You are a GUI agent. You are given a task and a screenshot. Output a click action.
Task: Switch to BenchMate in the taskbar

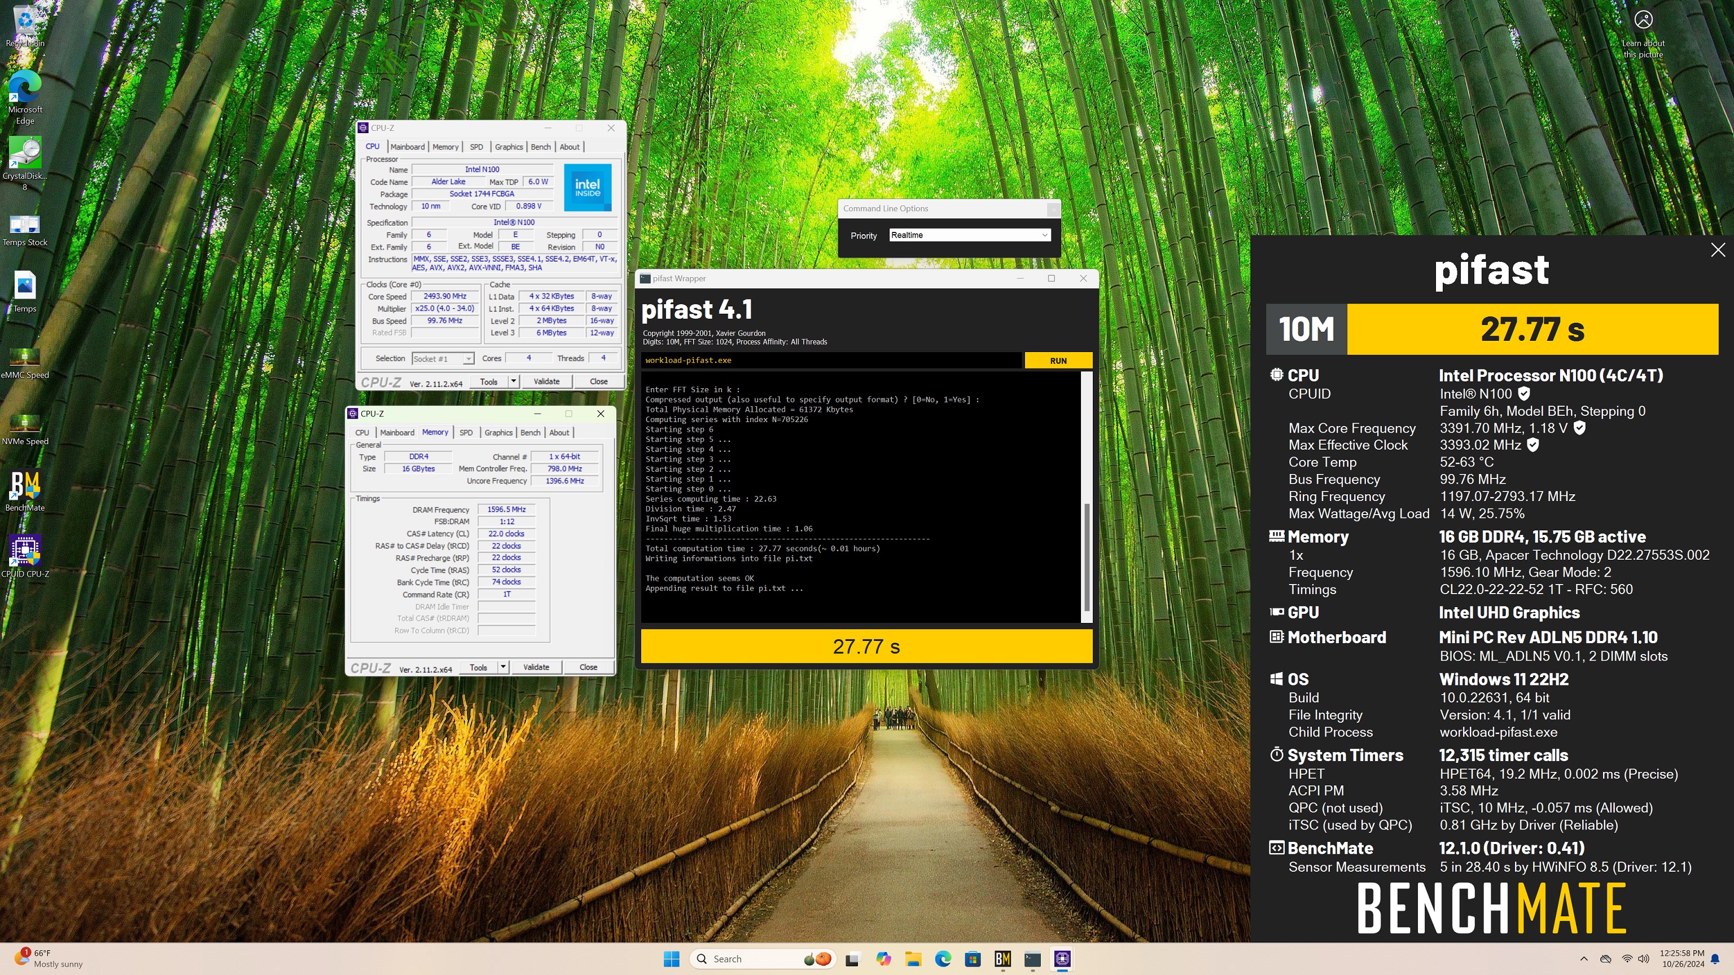1003,959
